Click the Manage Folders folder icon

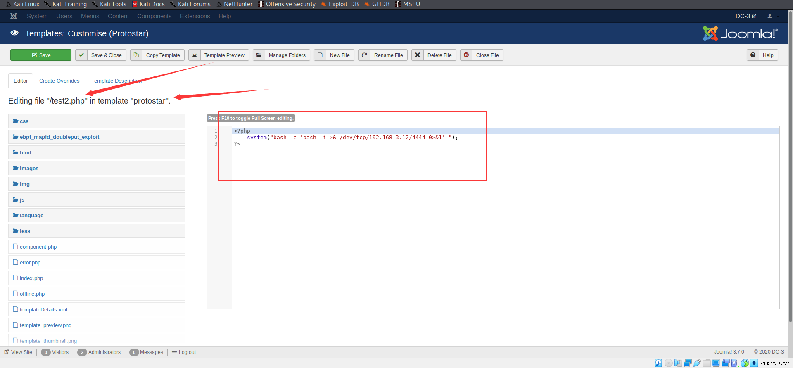259,55
